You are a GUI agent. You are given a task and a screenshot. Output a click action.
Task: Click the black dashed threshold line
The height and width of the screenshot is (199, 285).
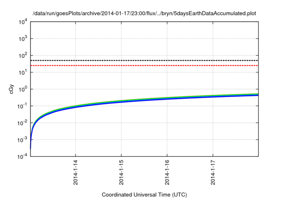[x=144, y=60]
